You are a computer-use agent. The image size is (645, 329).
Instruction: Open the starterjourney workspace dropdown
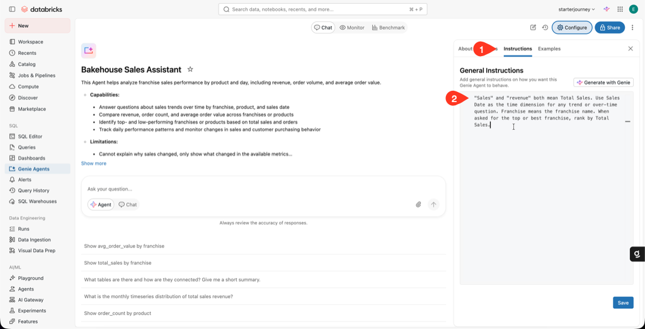click(x=577, y=9)
